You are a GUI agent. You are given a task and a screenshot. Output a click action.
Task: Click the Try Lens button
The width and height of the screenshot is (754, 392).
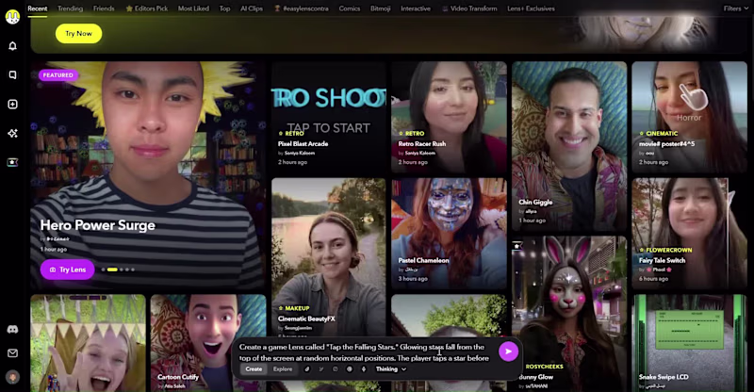[67, 269]
